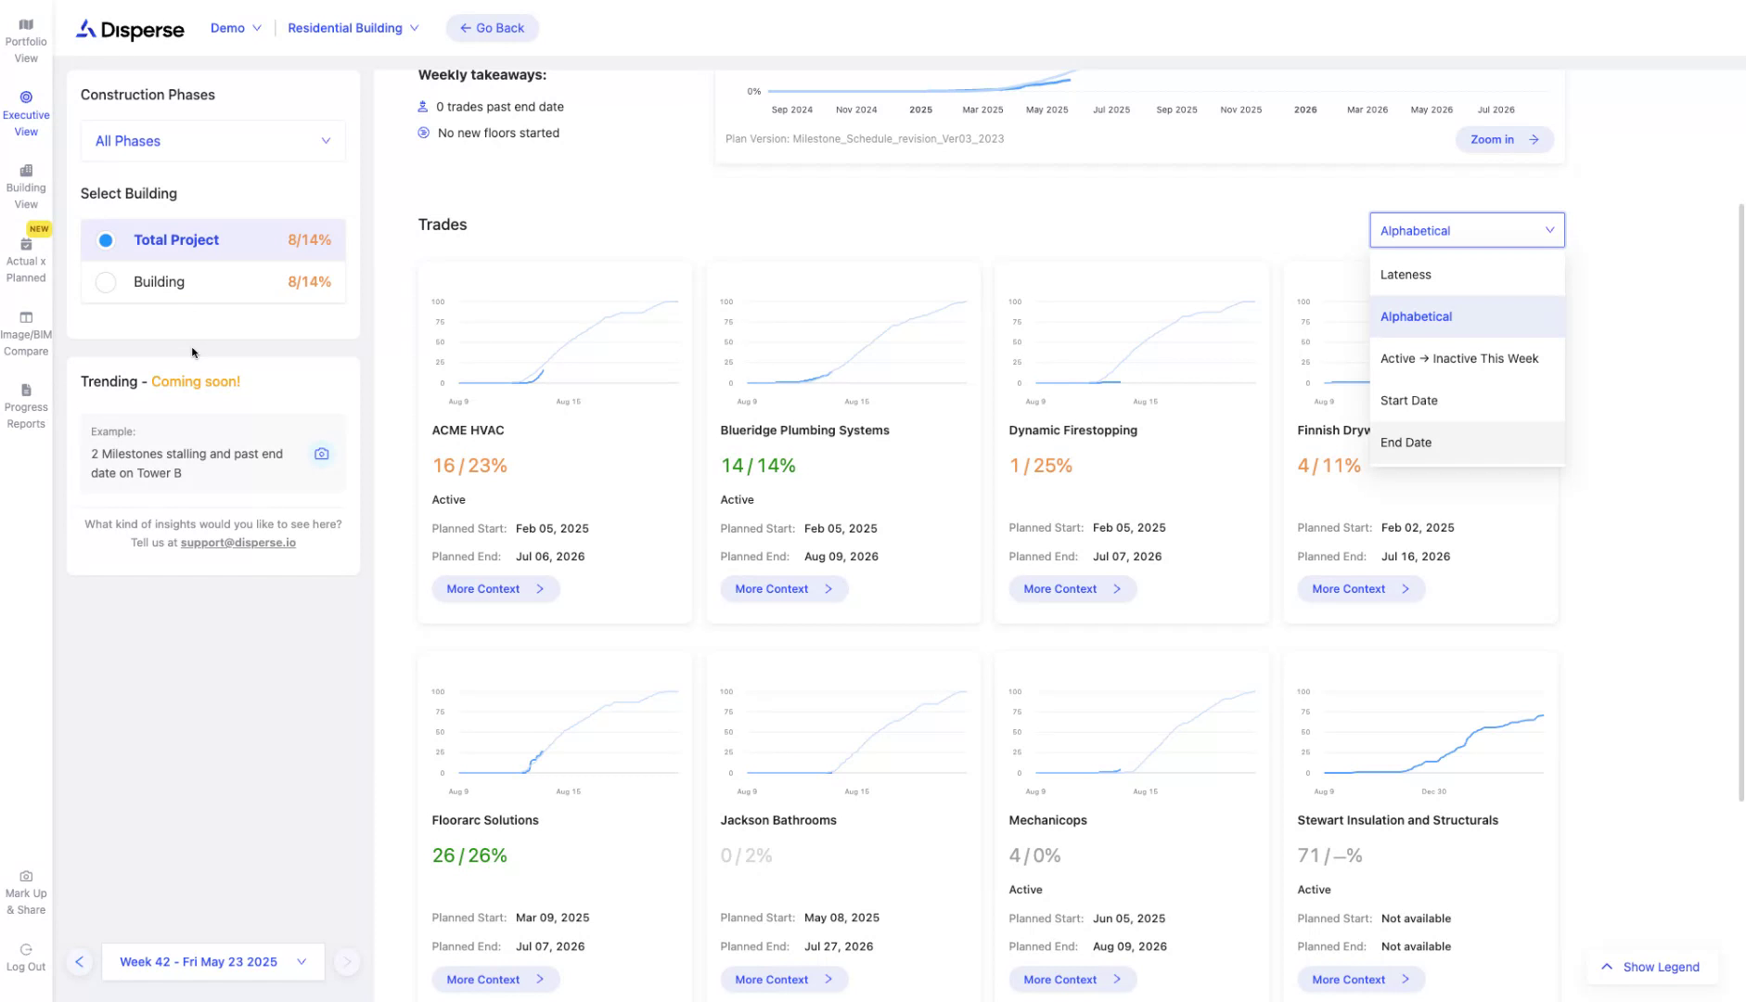Screen dimensions: 1746x1002
Task: Select the Building radio button
Action: click(107, 282)
